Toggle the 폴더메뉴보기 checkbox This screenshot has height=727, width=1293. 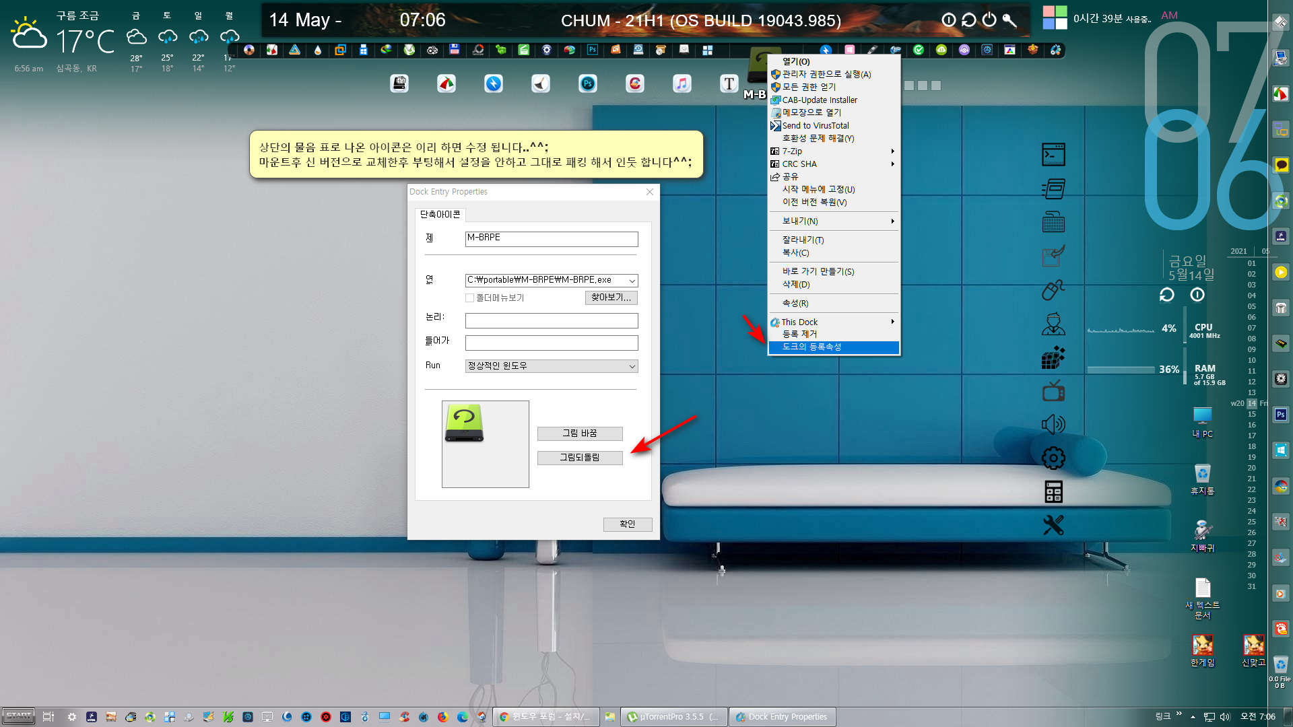tap(469, 298)
